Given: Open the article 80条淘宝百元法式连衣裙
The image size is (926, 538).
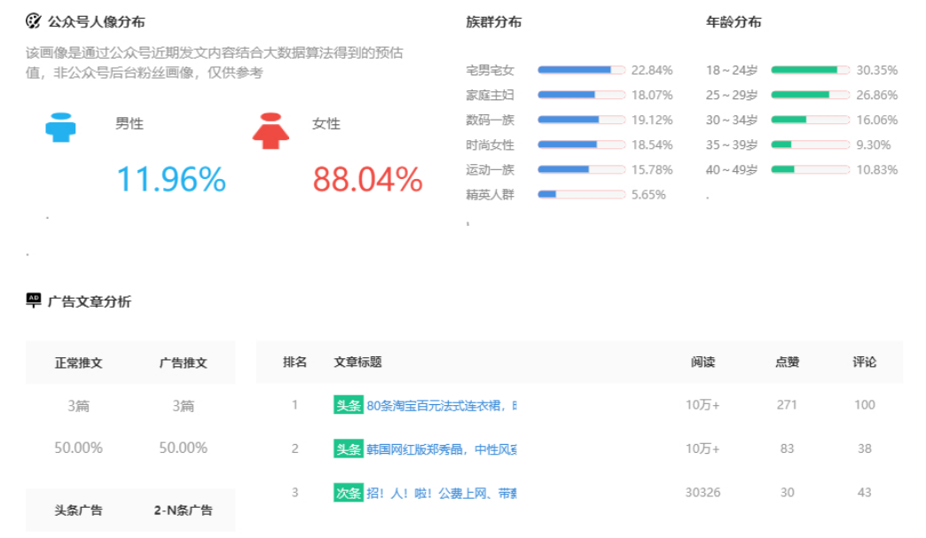Looking at the screenshot, I should click(x=441, y=406).
